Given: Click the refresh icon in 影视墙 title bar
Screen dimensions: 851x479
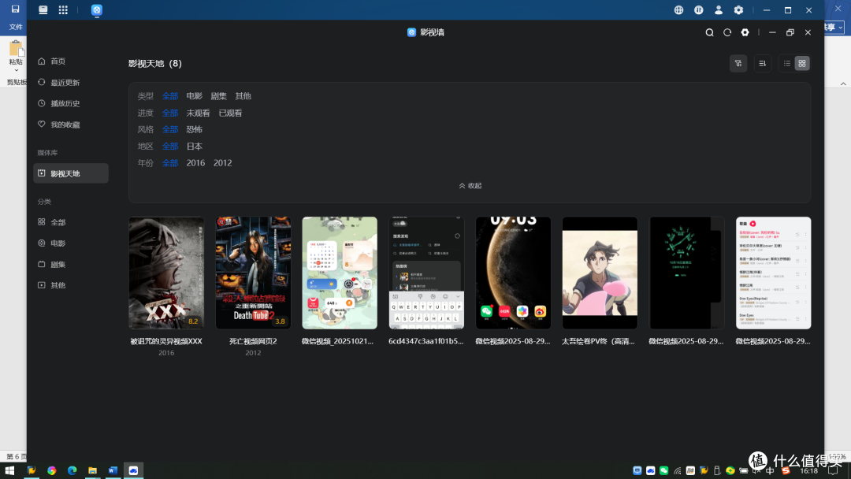Looking at the screenshot, I should 727,32.
